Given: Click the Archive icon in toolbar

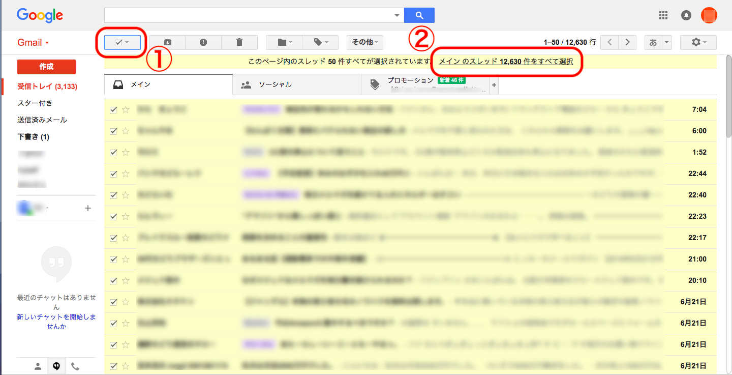Looking at the screenshot, I should tap(167, 42).
